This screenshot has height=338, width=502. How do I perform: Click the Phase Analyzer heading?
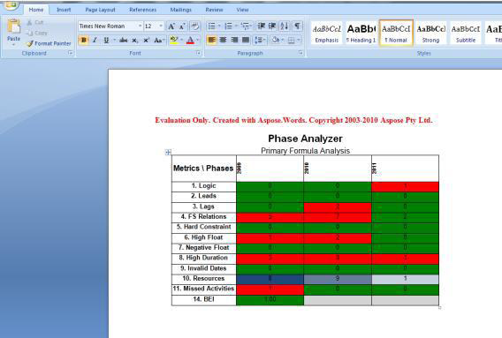305,139
